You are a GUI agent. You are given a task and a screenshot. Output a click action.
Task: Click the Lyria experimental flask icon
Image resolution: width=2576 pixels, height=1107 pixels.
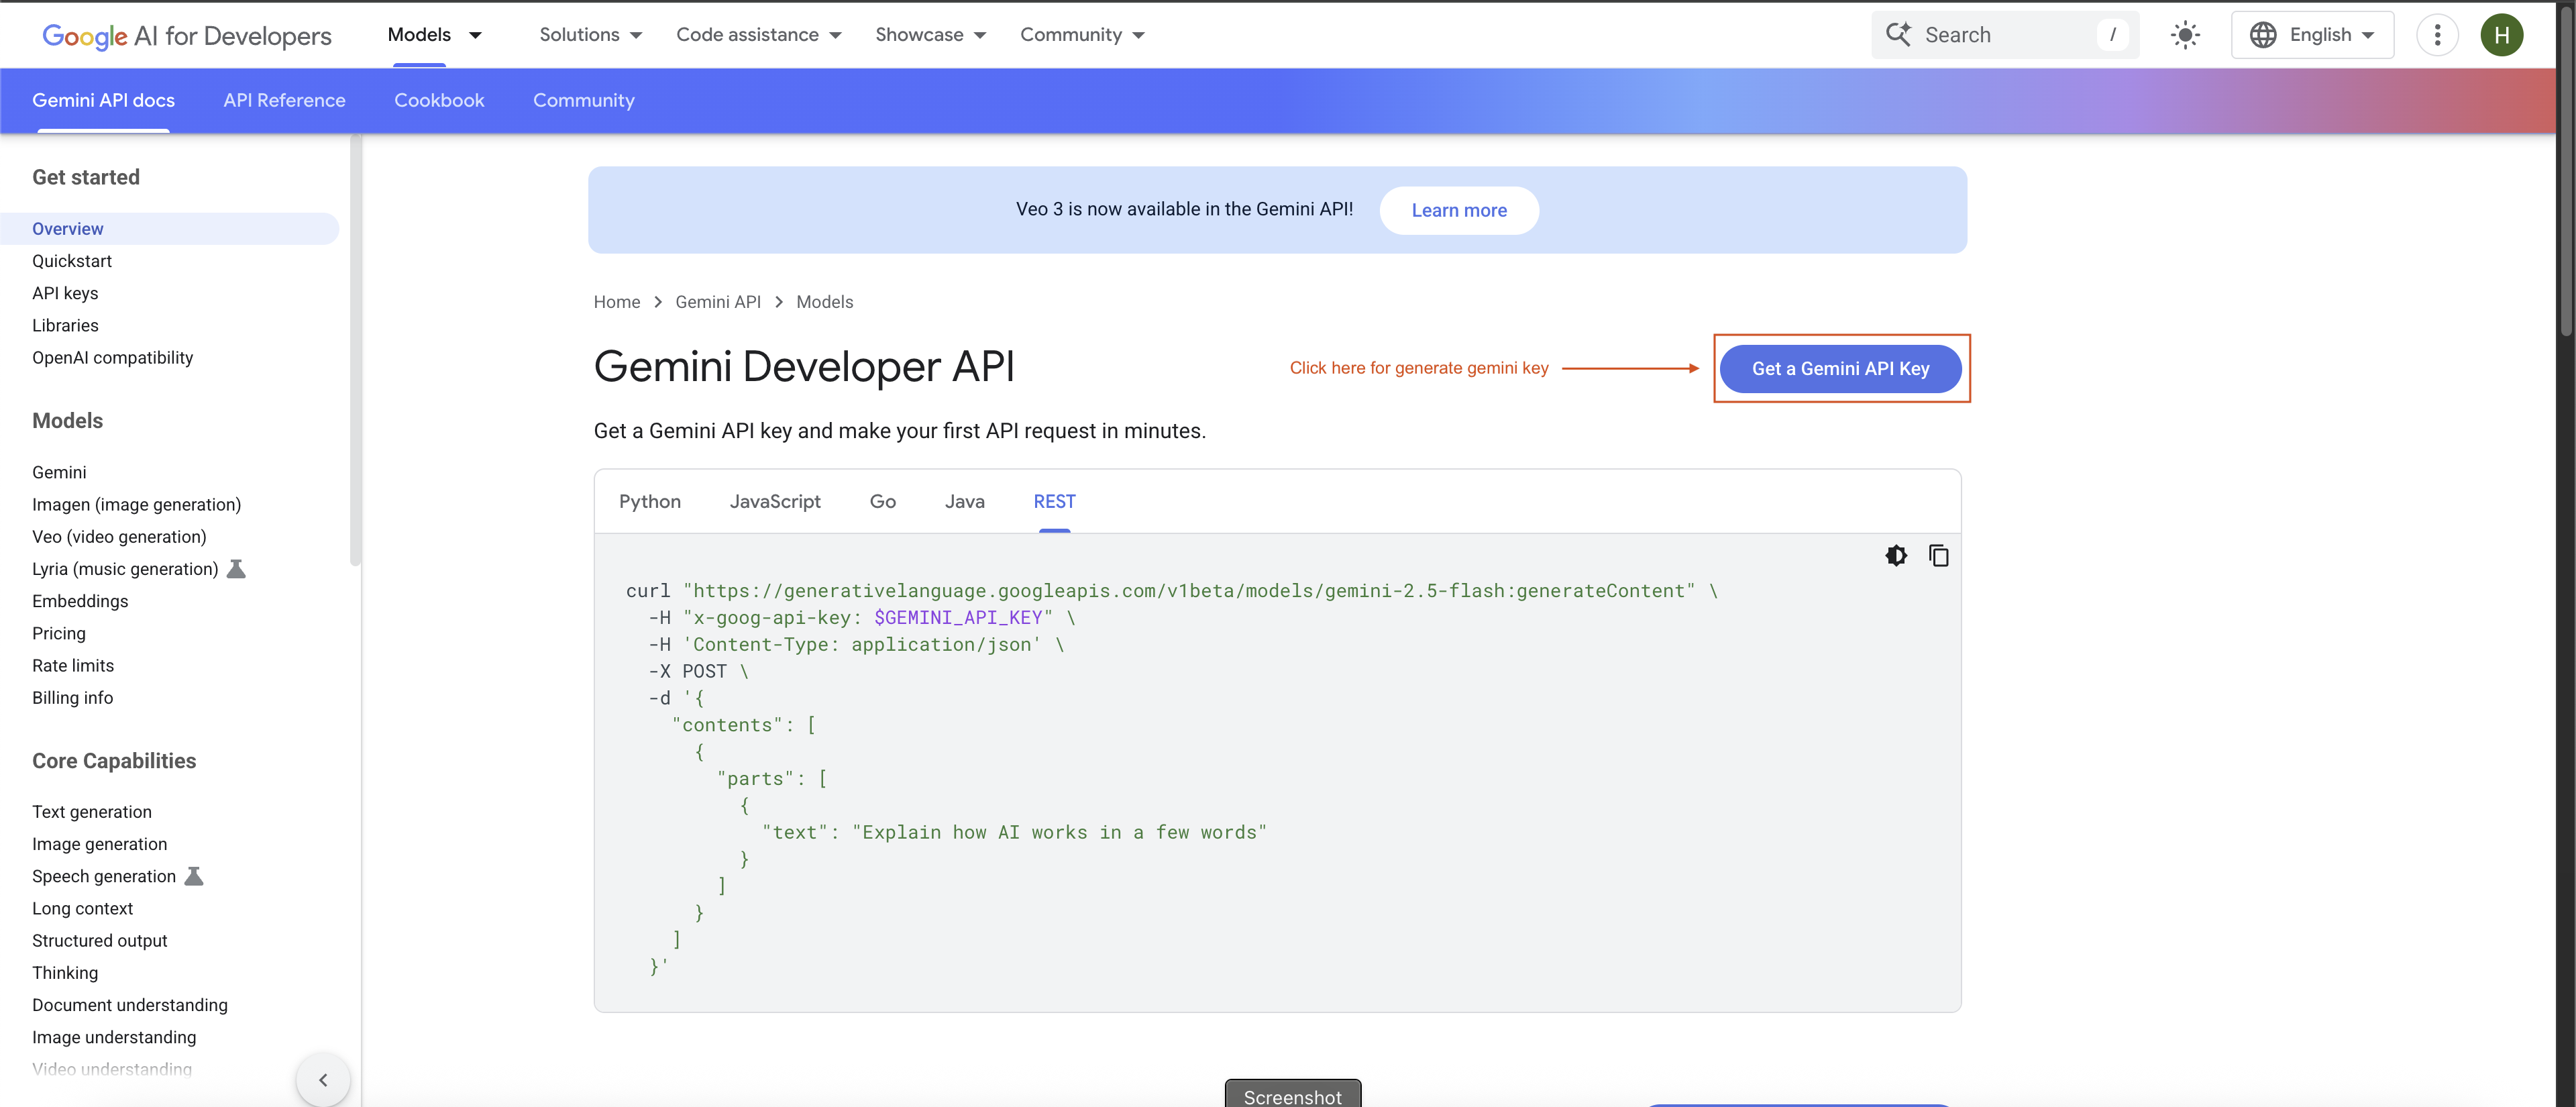click(x=236, y=569)
